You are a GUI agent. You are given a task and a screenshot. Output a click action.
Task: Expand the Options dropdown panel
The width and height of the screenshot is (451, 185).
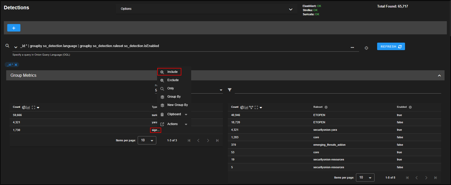coord(291,9)
